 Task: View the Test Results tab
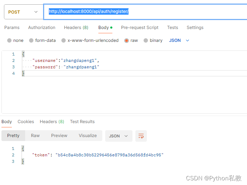click(82, 122)
